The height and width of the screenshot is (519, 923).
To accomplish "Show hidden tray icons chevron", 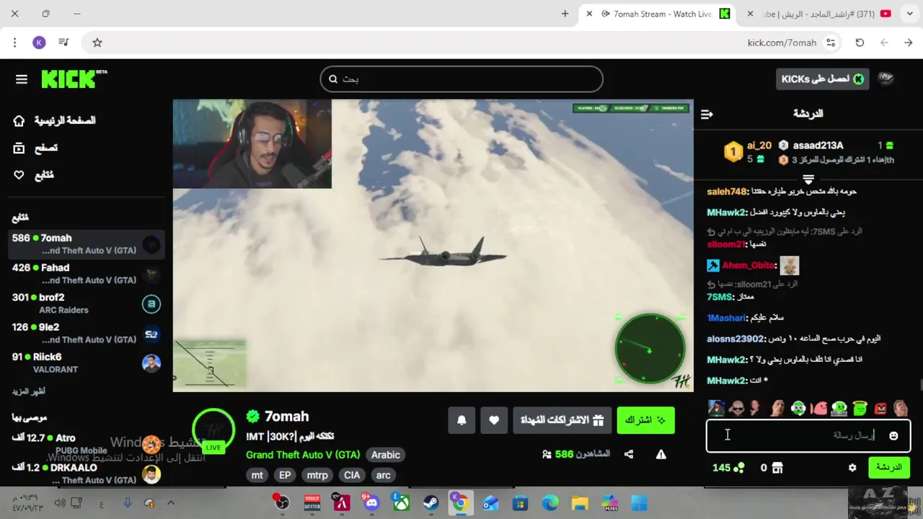I will click(x=171, y=503).
